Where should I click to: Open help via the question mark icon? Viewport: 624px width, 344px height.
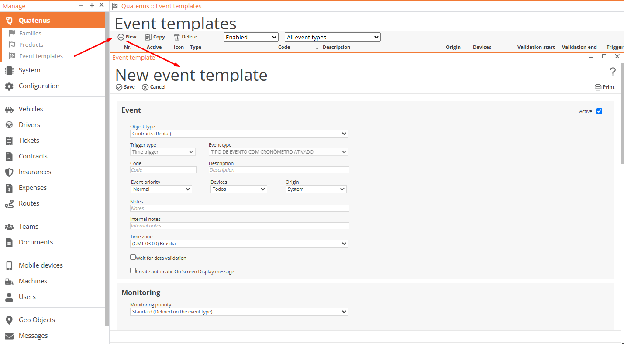pyautogui.click(x=613, y=72)
